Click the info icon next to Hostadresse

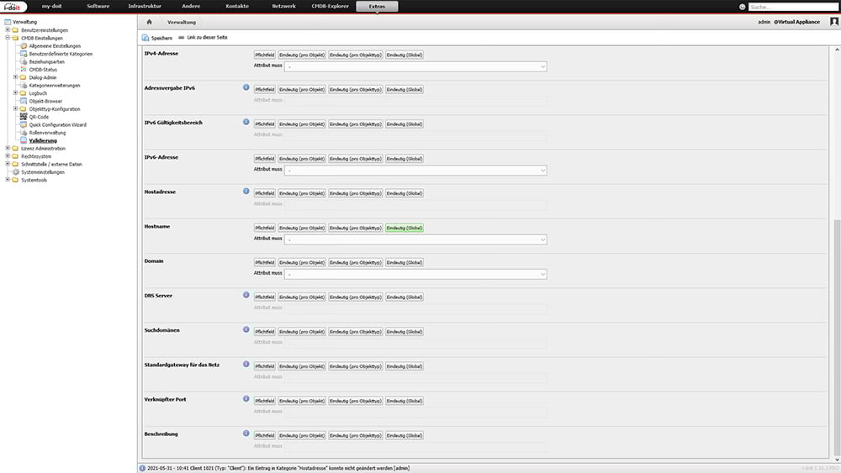(x=246, y=192)
